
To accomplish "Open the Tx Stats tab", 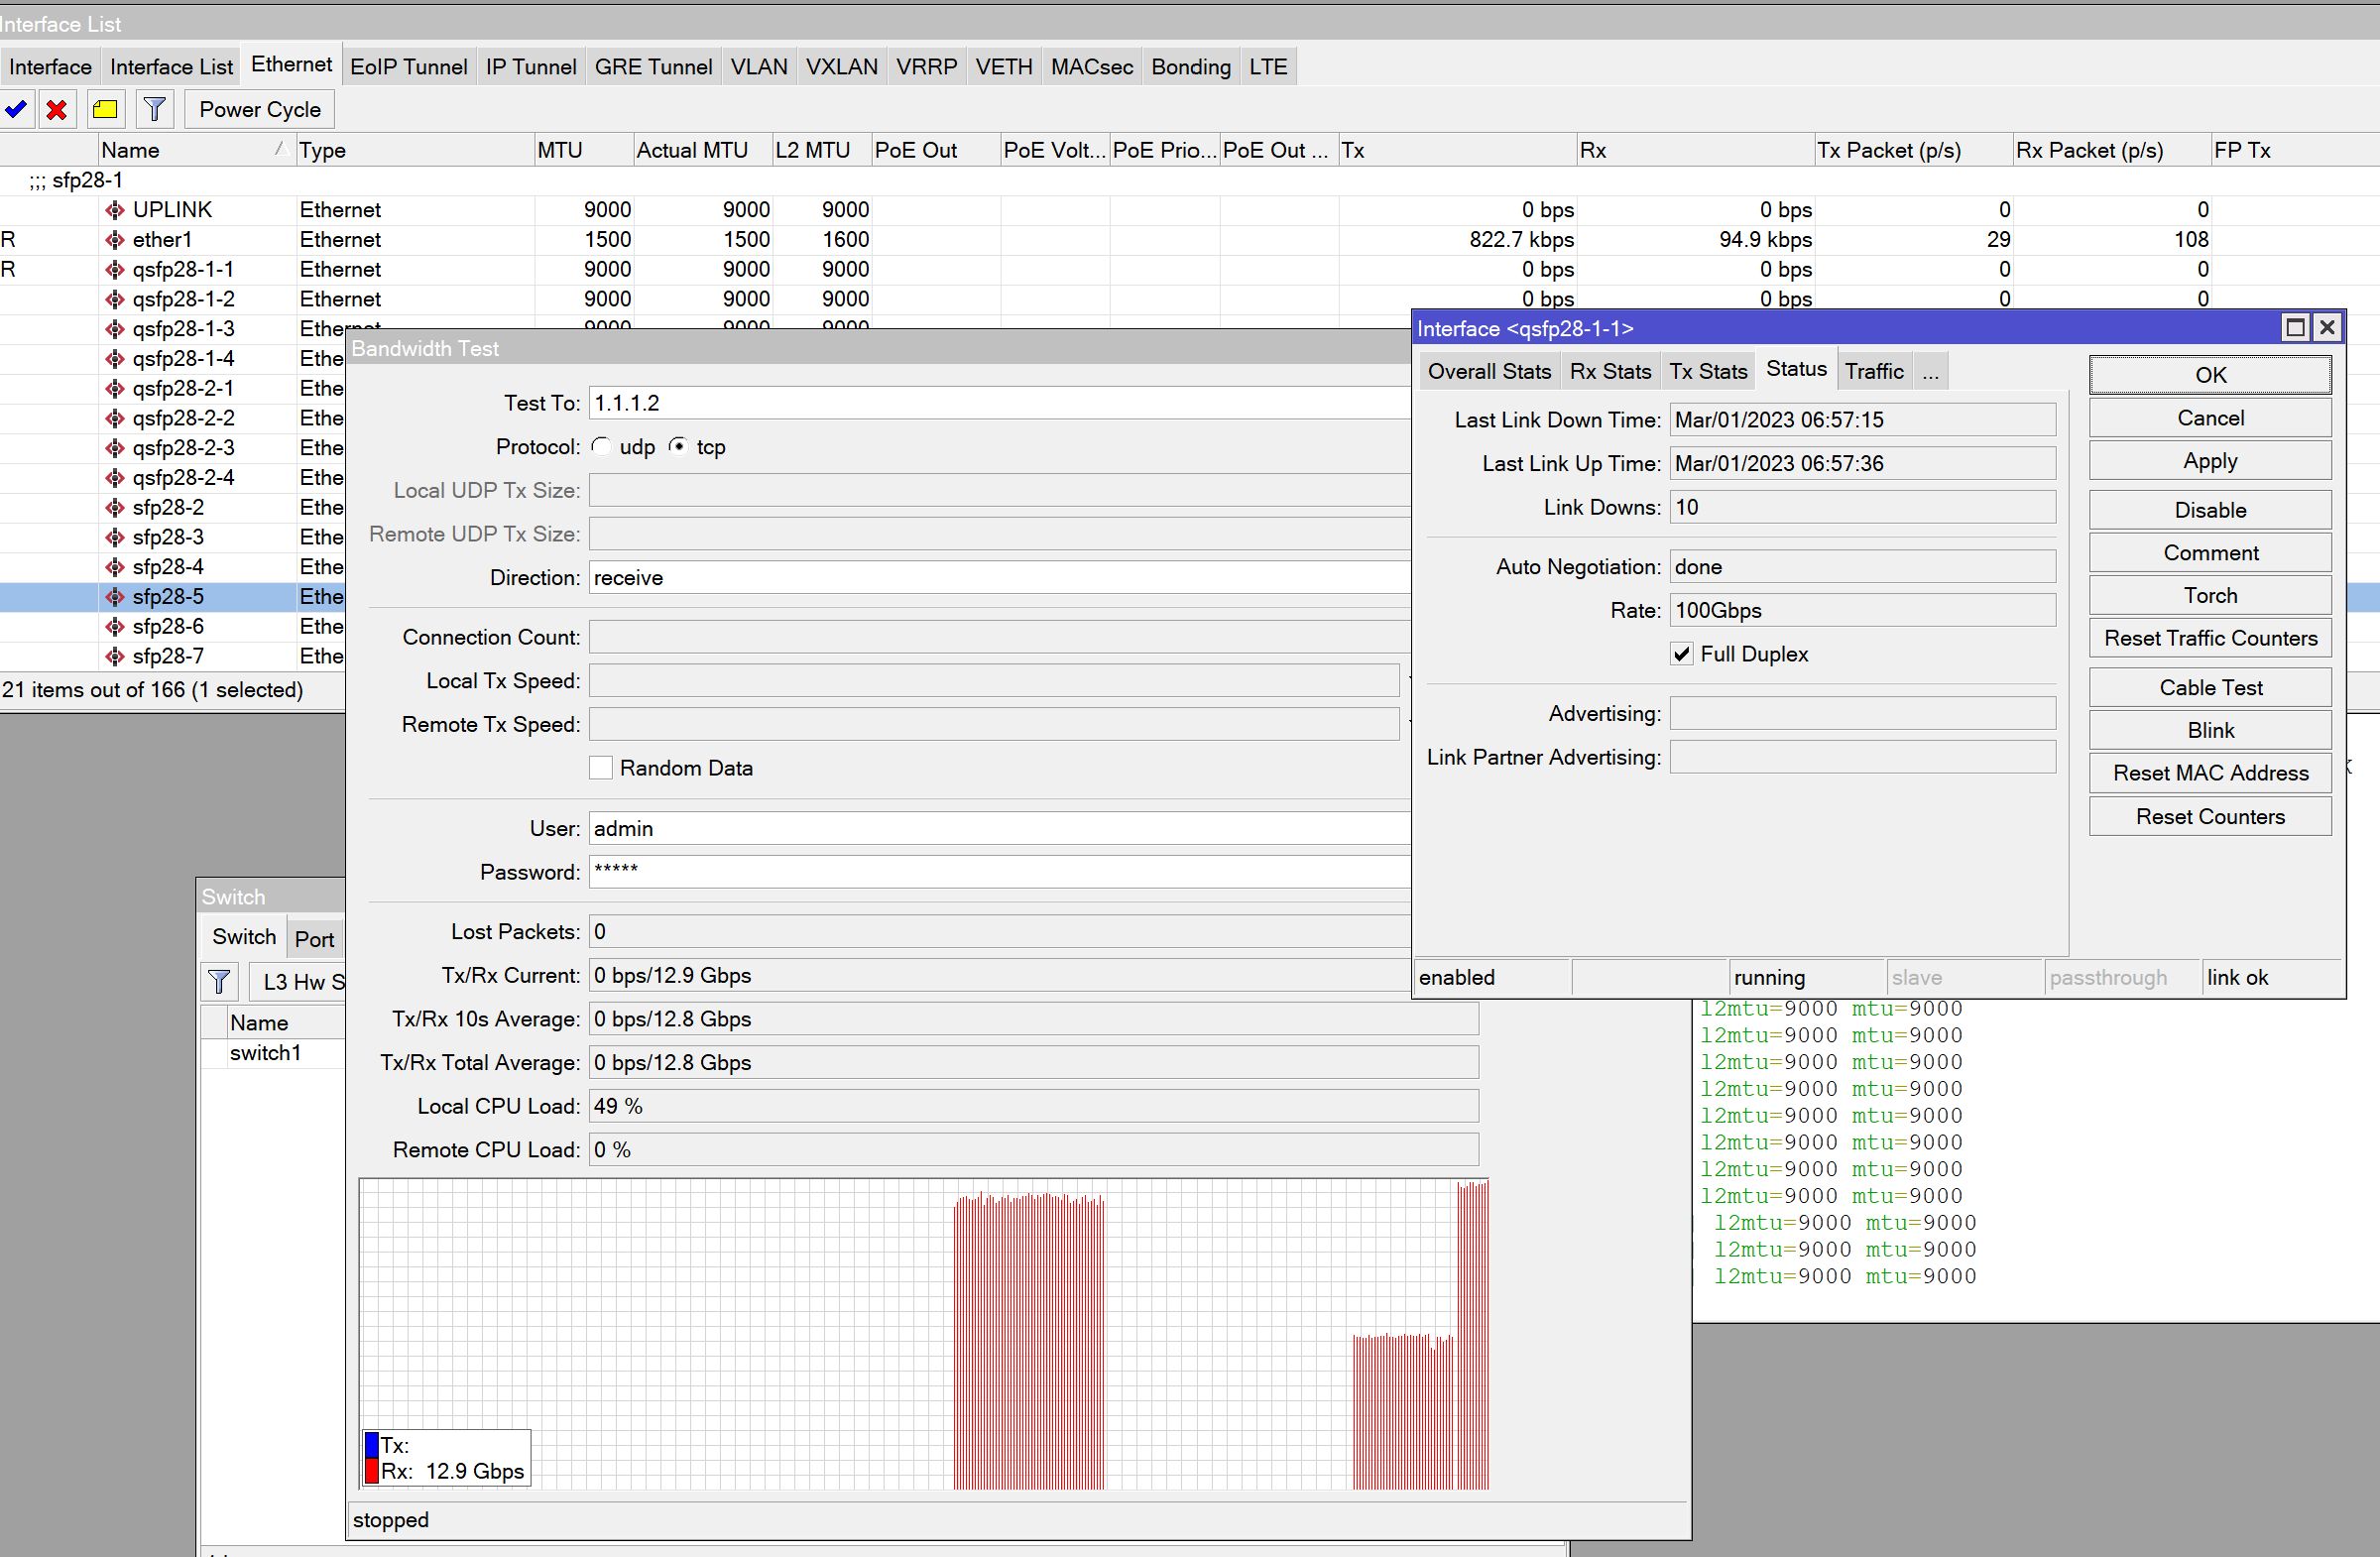I will [x=1708, y=372].
